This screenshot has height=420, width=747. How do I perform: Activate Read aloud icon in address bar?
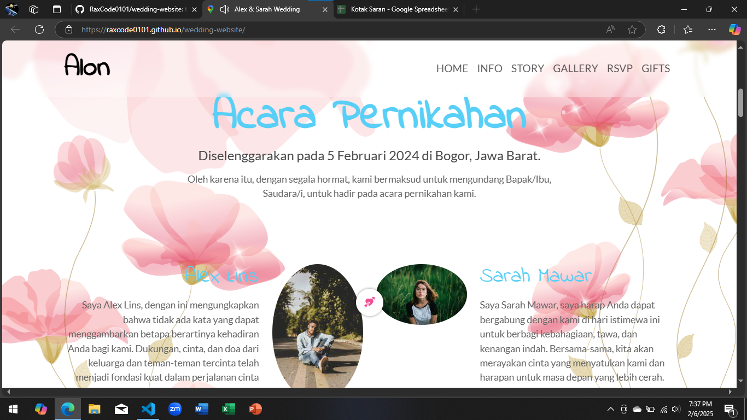[x=611, y=30]
